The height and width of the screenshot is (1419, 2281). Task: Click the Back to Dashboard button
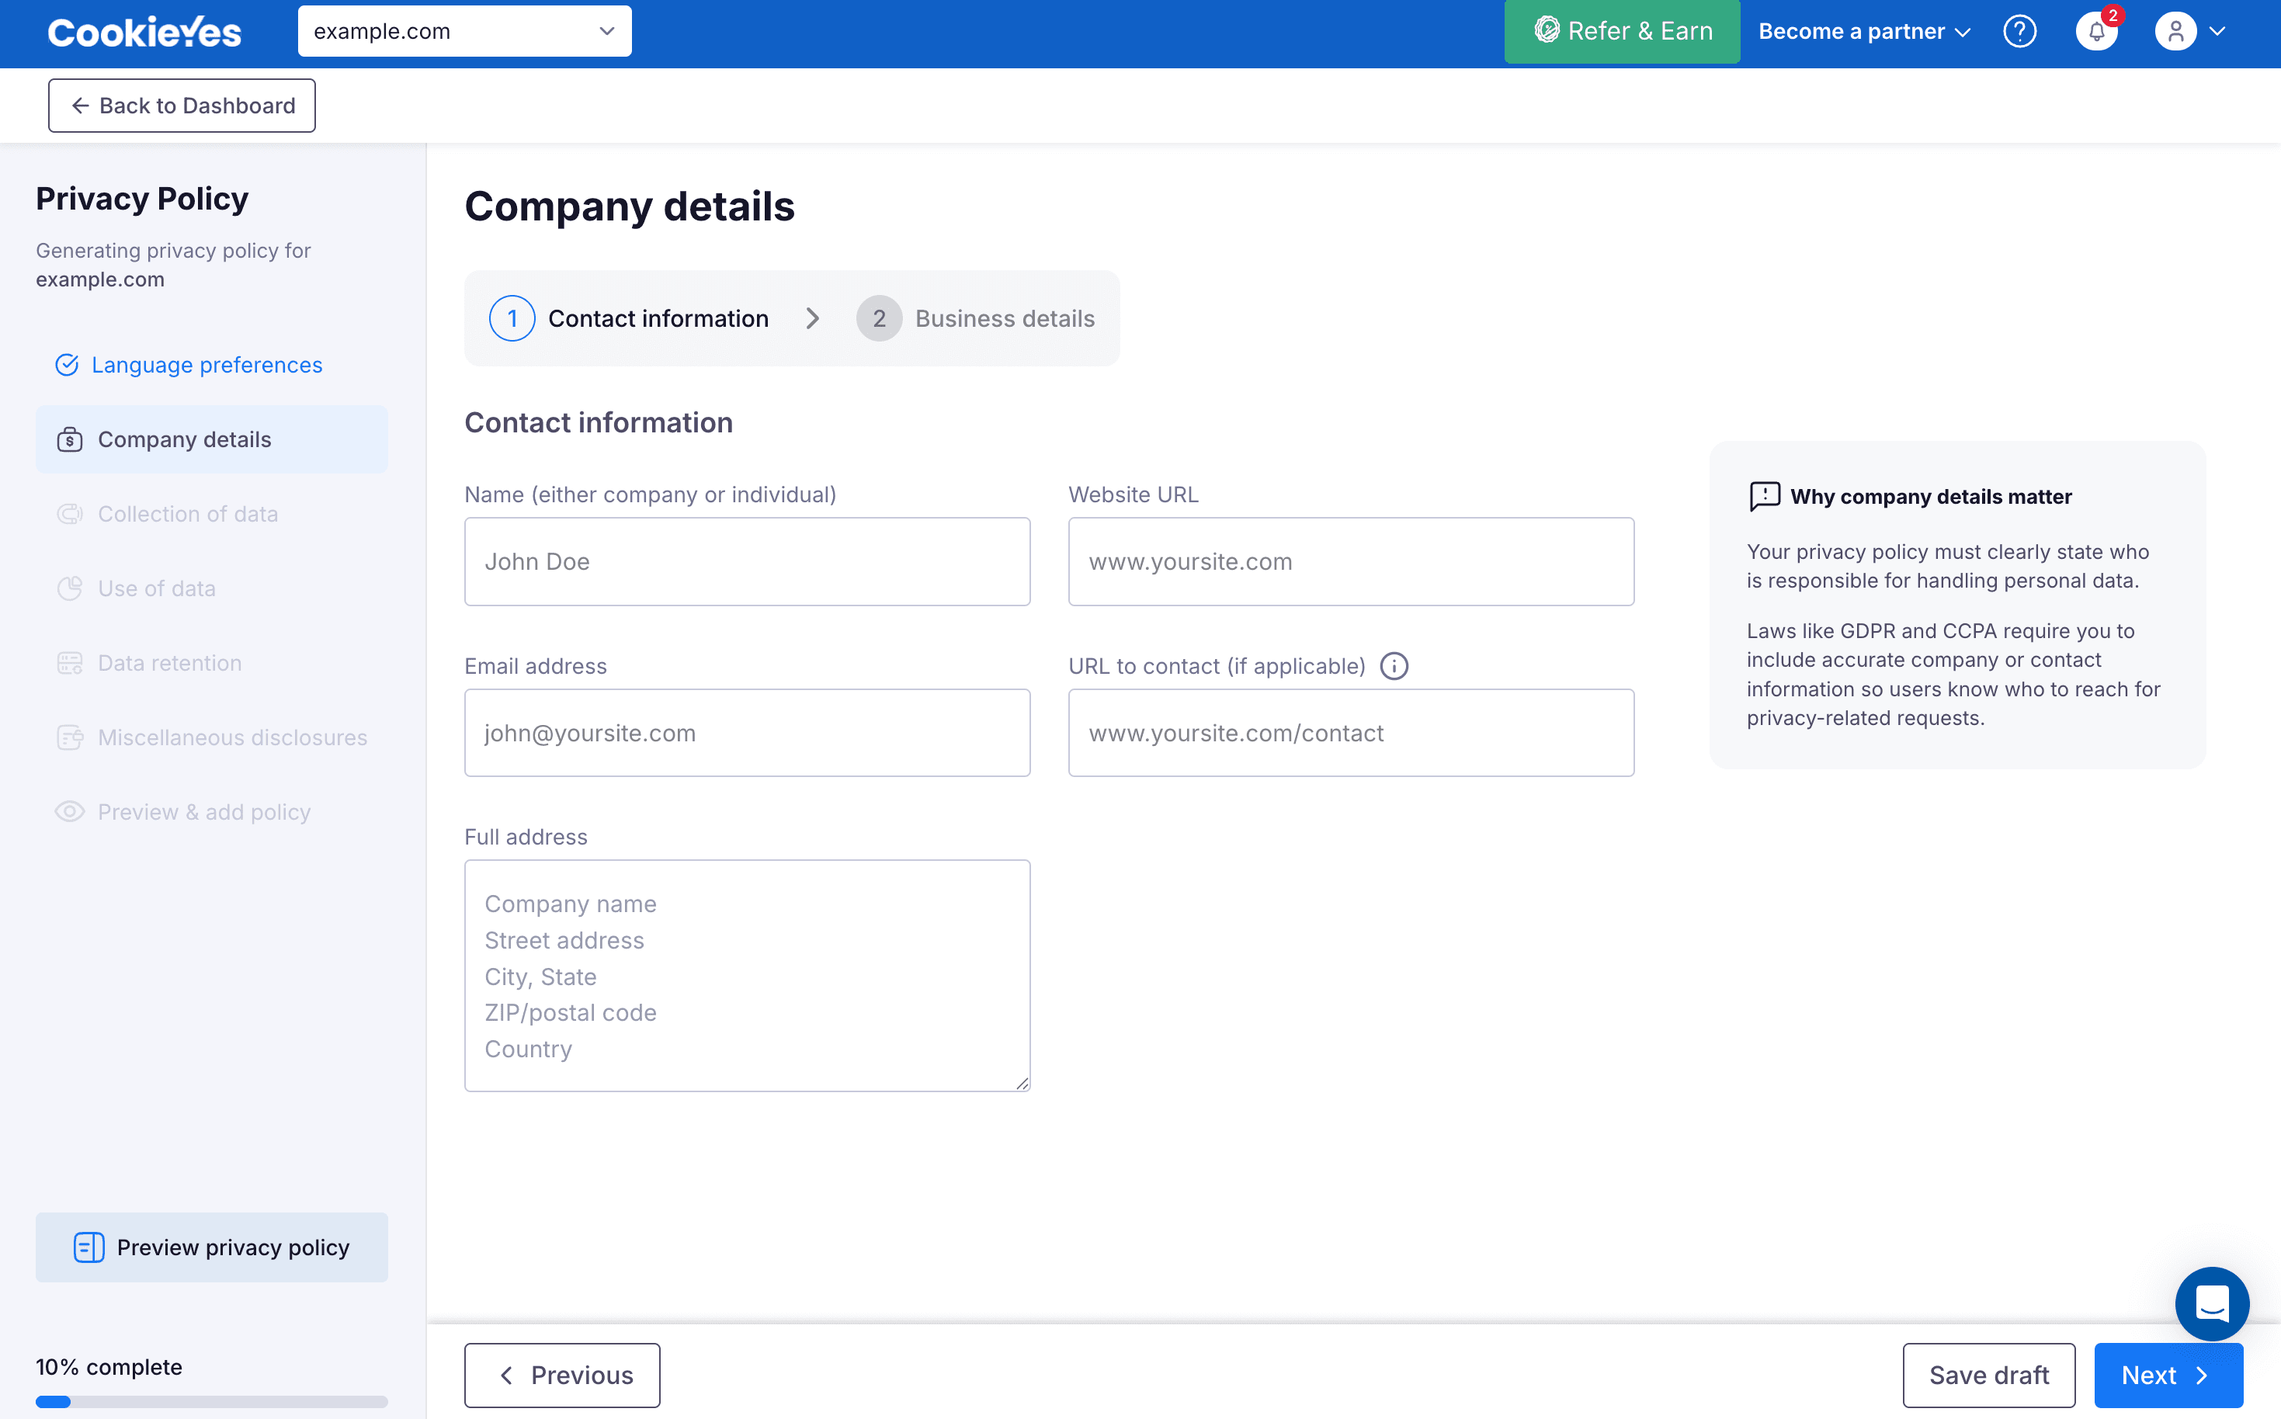coord(182,106)
